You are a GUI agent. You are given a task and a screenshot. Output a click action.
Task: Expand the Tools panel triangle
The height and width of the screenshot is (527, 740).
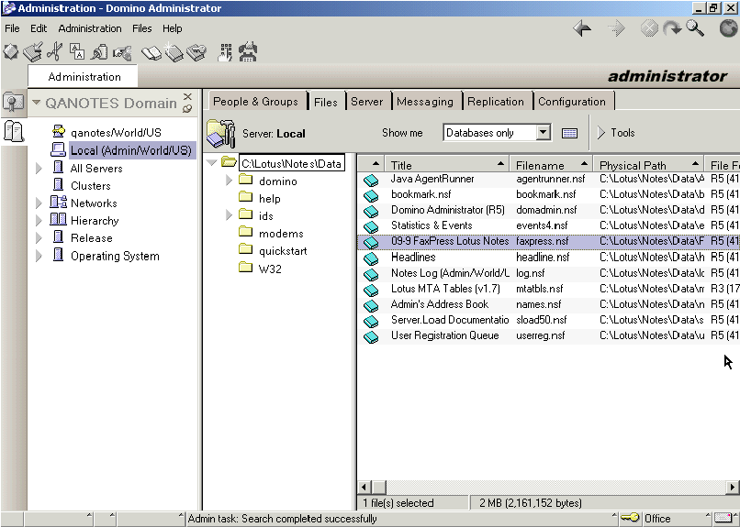point(601,133)
